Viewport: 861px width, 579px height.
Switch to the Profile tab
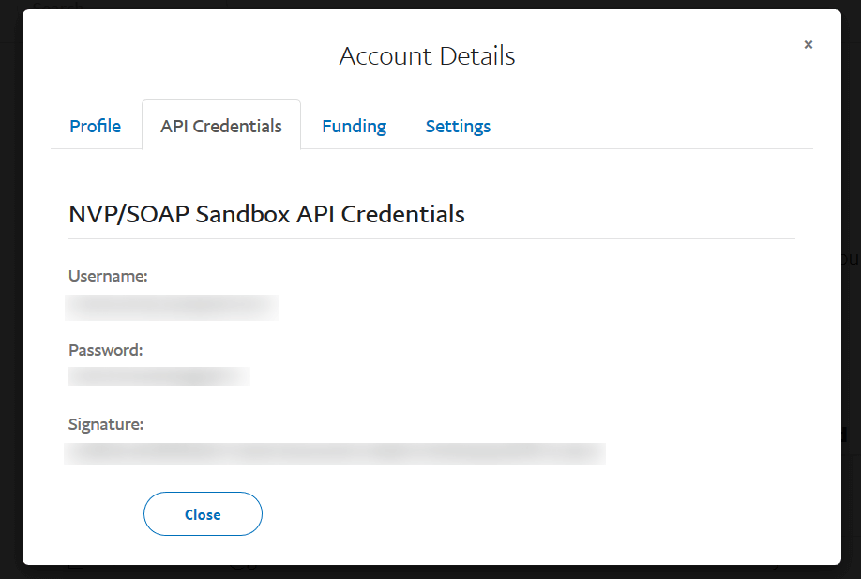pos(95,126)
